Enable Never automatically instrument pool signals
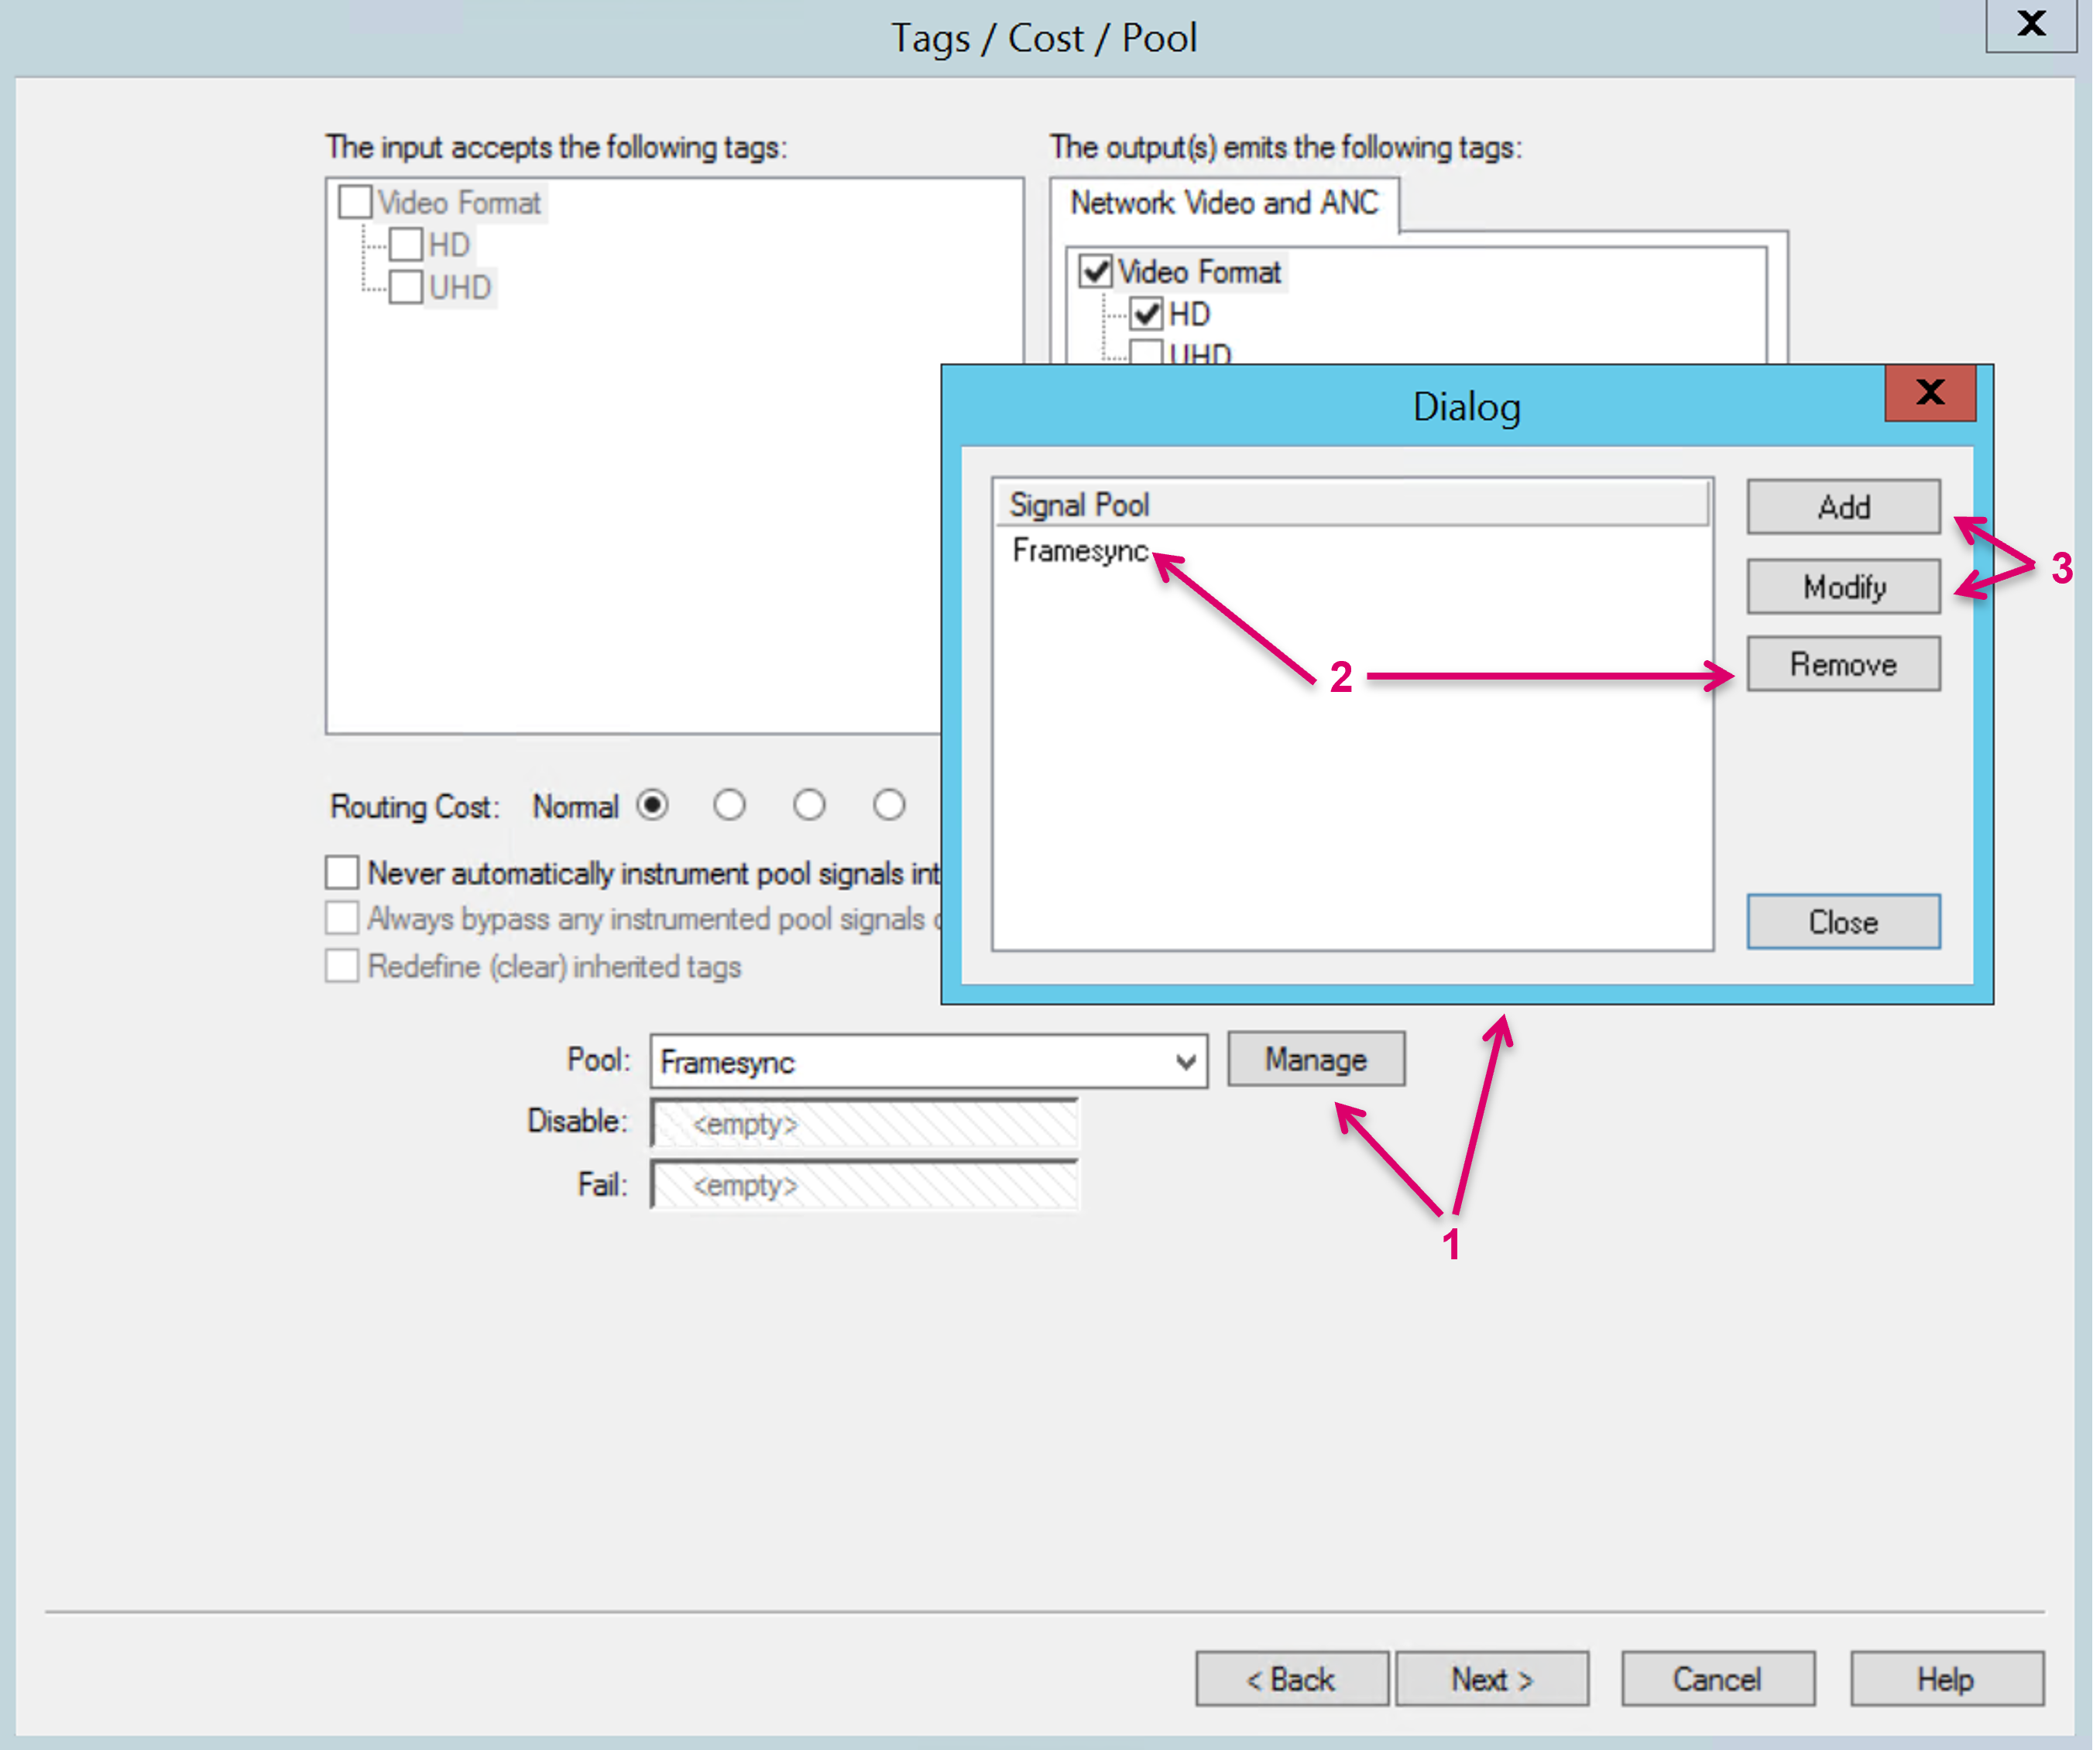Viewport: 2100px width, 1750px height. [x=342, y=872]
